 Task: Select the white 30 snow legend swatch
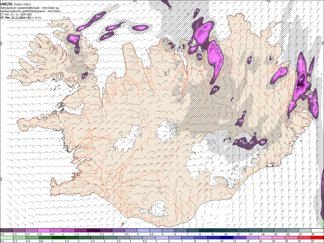[x=318, y=231]
